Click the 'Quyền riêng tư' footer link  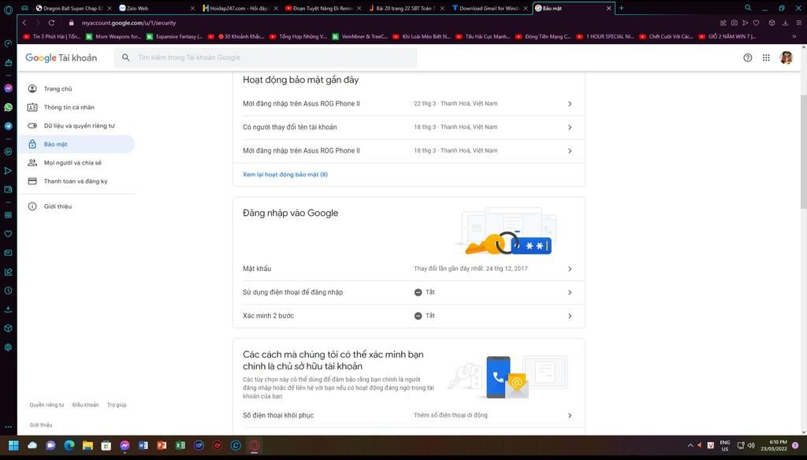point(46,405)
